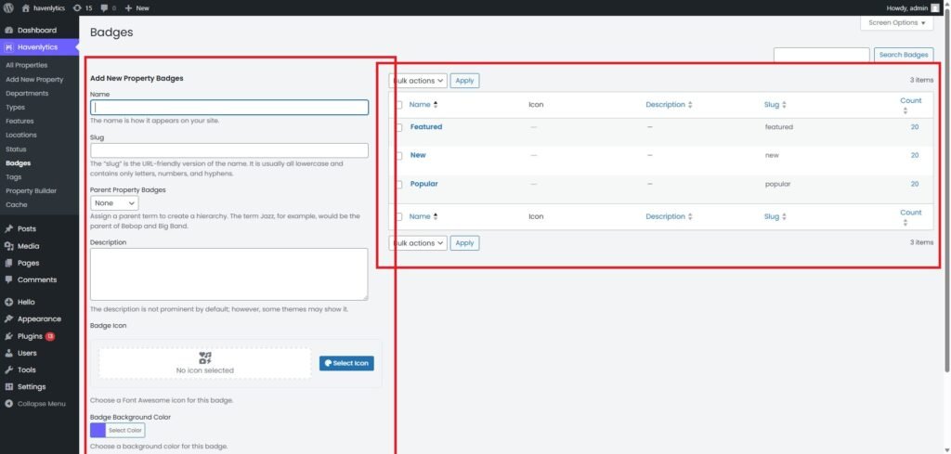
Task: Check the Featured badge row checkbox
Action: click(x=398, y=127)
